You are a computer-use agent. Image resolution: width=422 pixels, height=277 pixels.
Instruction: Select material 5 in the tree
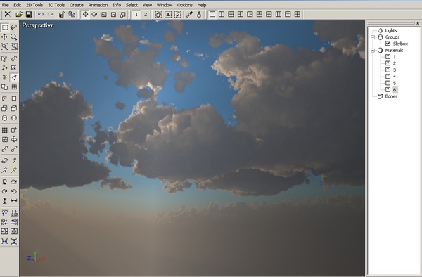[395, 83]
